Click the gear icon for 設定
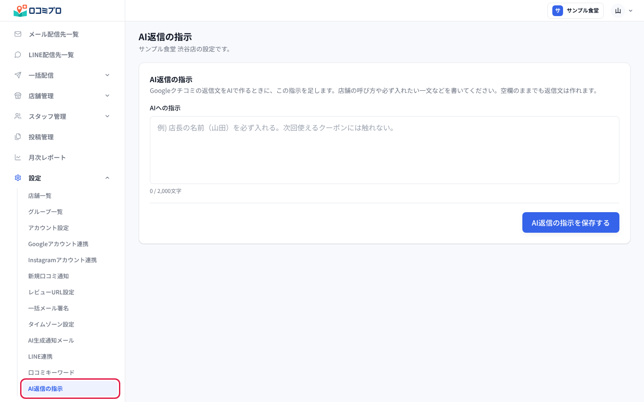This screenshot has width=644, height=402. click(18, 178)
